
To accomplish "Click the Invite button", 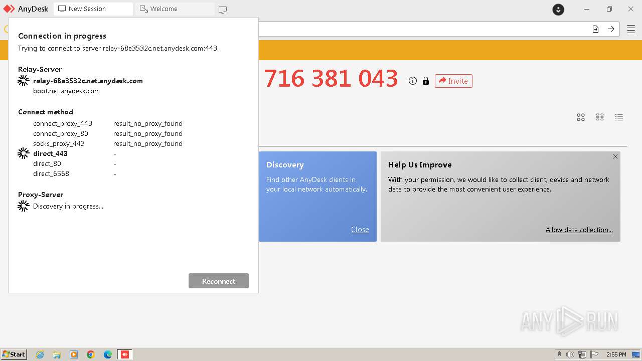I will point(453,81).
